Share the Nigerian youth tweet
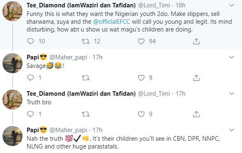The width and height of the screenshot is (242, 153). coord(196,41)
